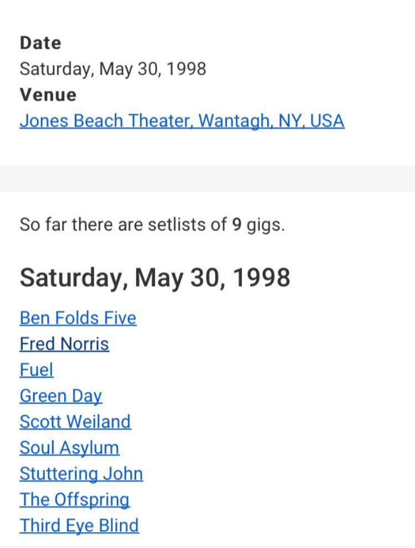Open the Soul Asylum link
The height and width of the screenshot is (548, 415).
(x=69, y=448)
